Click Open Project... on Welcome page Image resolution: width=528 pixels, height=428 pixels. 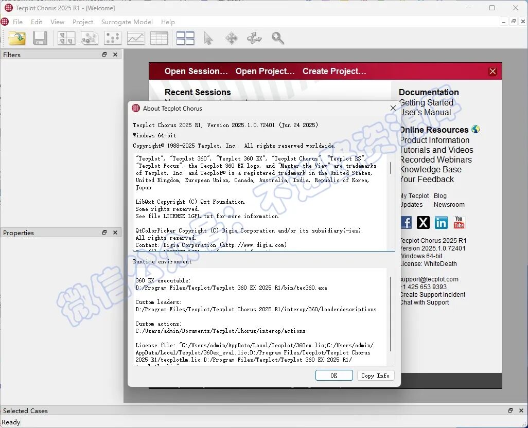pyautogui.click(x=265, y=72)
